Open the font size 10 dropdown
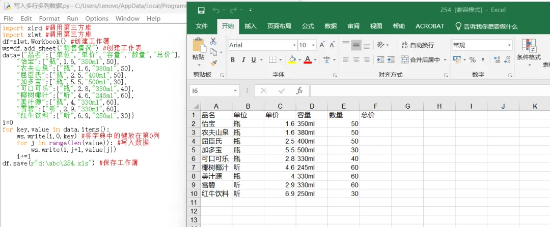Image resolution: width=550 pixels, height=227 pixels. click(x=313, y=45)
